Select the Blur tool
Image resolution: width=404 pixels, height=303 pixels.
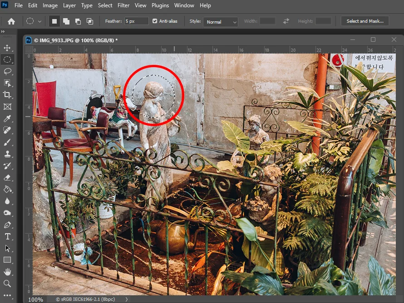click(7, 201)
